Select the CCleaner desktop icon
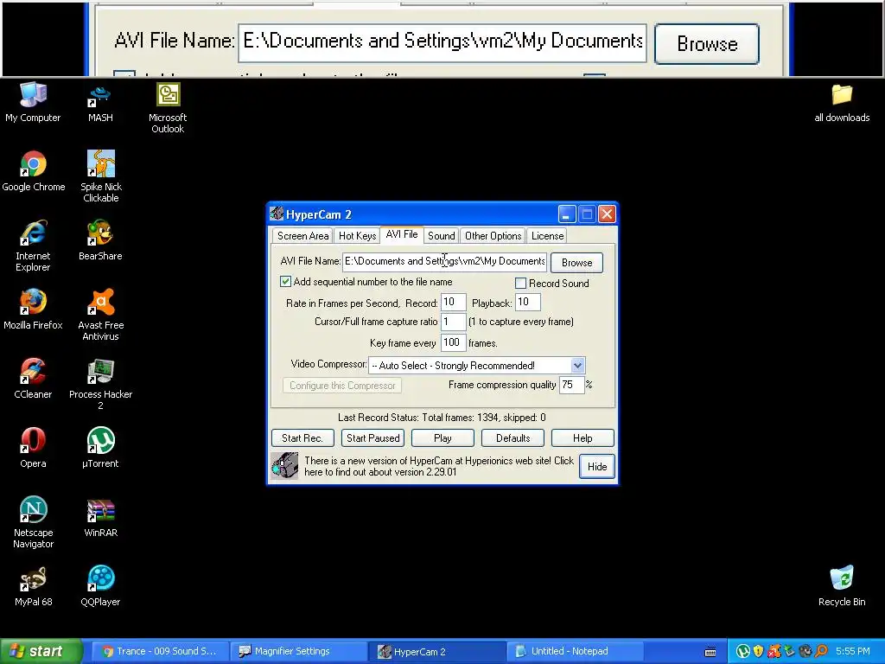 click(x=33, y=379)
